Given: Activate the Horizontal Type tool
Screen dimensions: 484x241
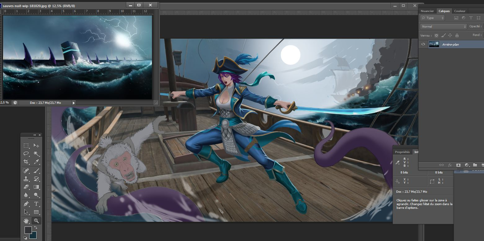Looking at the screenshot, I should (x=36, y=204).
